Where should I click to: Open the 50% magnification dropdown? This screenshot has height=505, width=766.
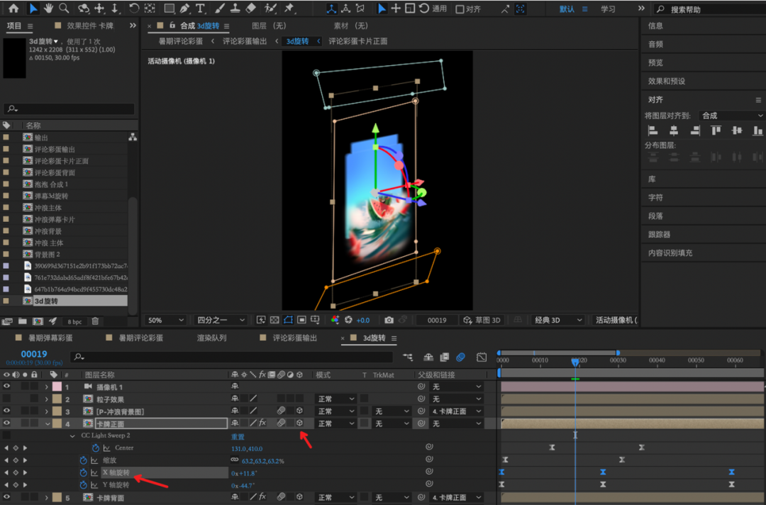coord(166,321)
